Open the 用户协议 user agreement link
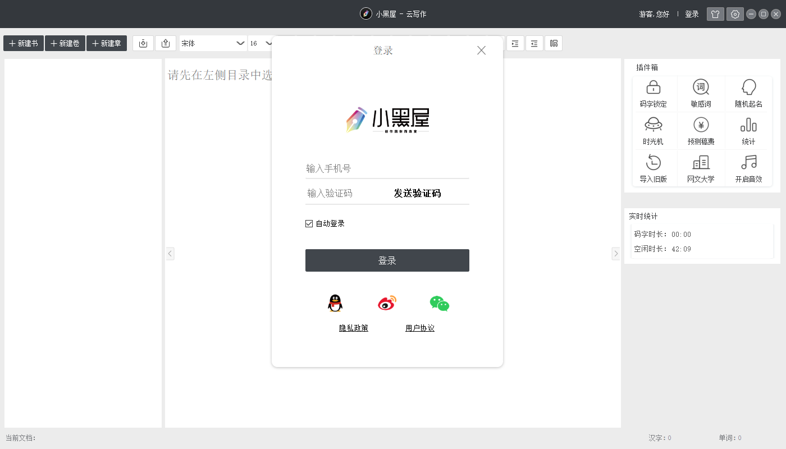 pos(420,328)
